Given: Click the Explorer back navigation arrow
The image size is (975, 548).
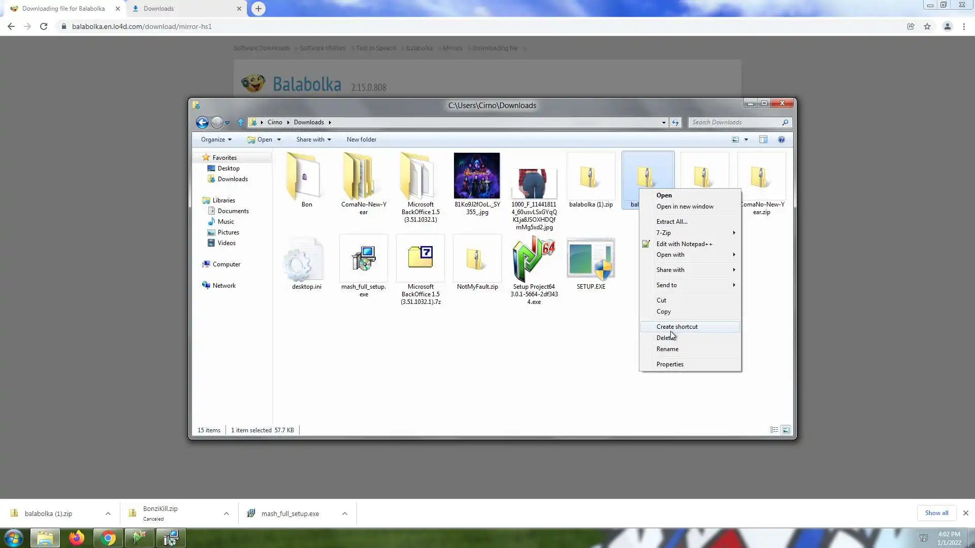Looking at the screenshot, I should coord(202,122).
